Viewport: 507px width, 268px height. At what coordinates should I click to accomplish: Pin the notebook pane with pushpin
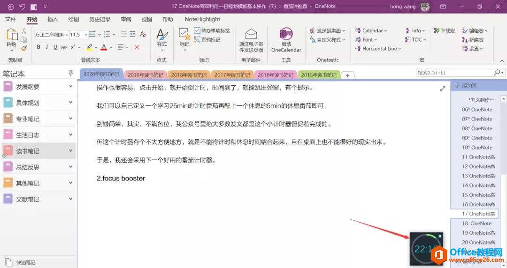71,73
